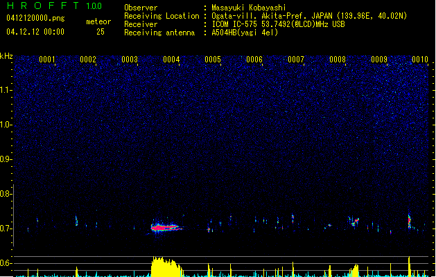Image resolution: width=436 pixels, height=277 pixels.
Task: Click the large red meteor echo near 0004
Action: point(166,228)
